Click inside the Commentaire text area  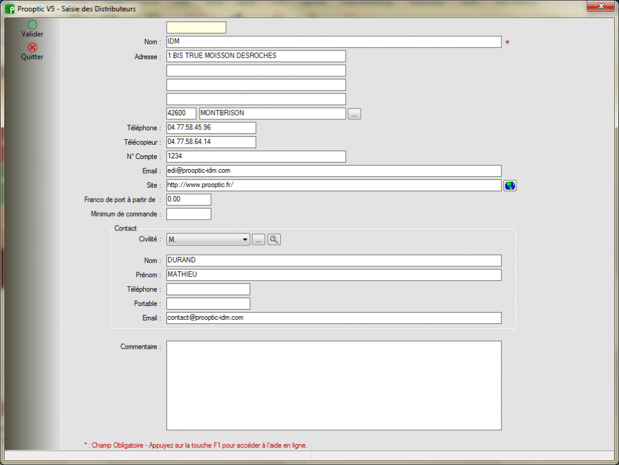point(334,385)
